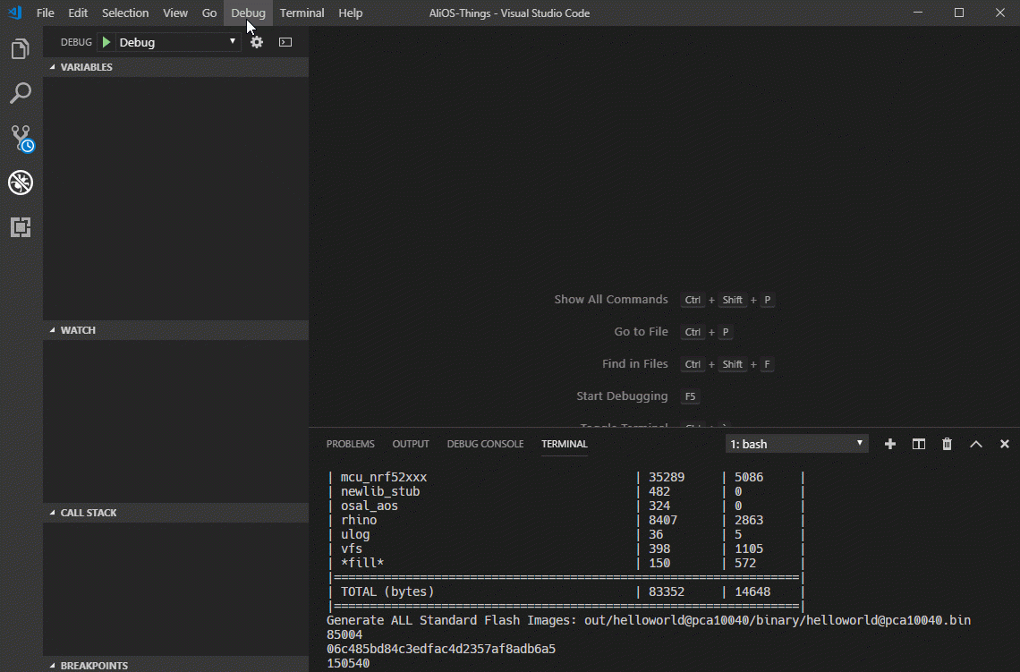This screenshot has height=672, width=1020.
Task: Open the Go menu
Action: pos(208,13)
